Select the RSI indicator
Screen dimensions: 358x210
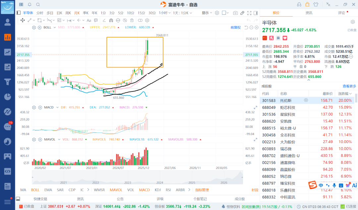click(168, 190)
